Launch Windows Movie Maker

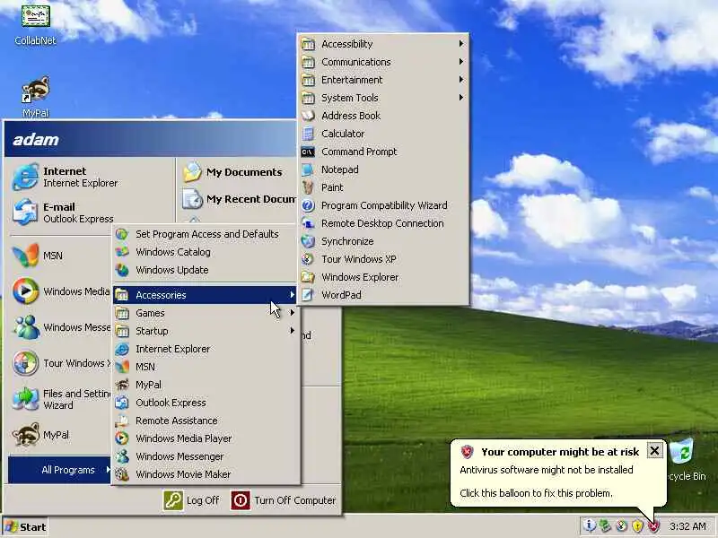(x=206, y=474)
